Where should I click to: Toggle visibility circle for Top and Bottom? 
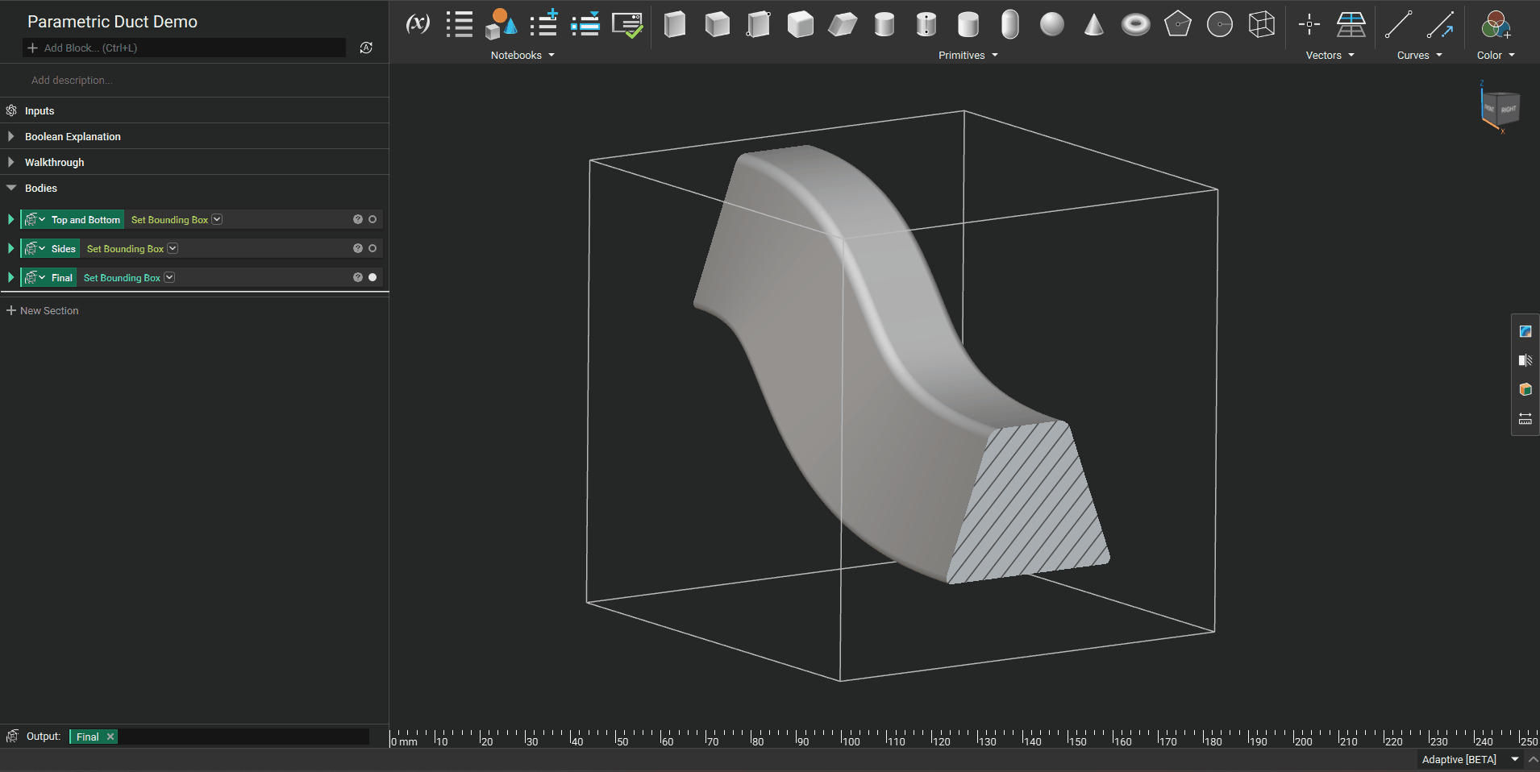373,219
